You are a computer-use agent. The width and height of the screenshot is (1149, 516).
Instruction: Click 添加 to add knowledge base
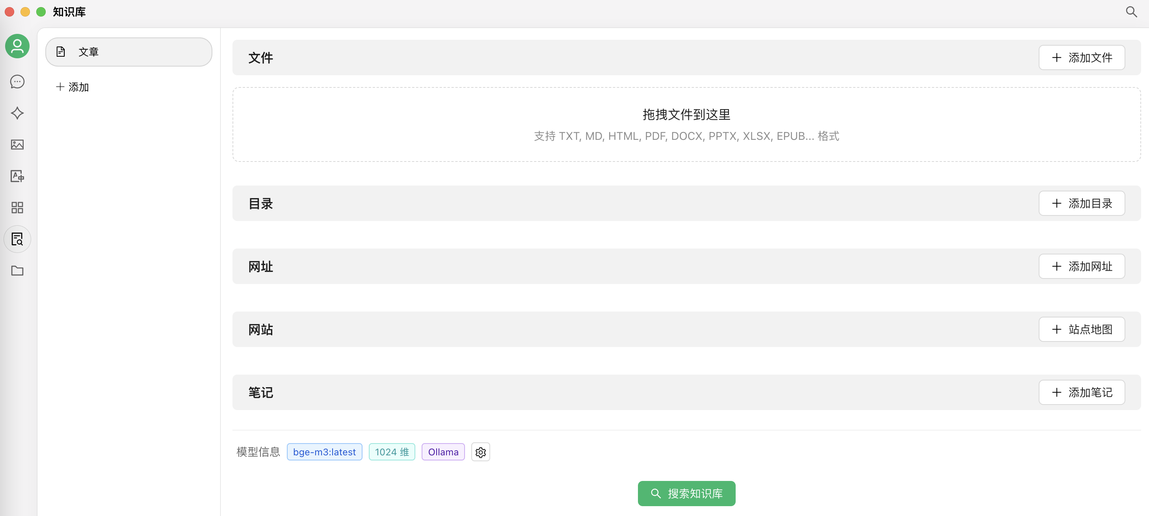[72, 87]
